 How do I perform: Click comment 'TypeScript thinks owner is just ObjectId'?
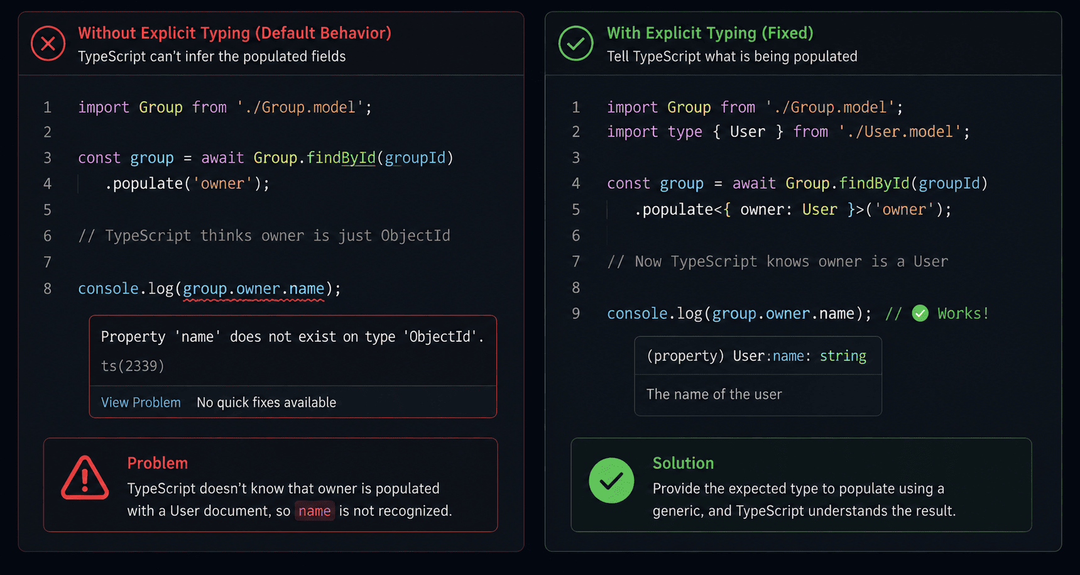point(264,236)
